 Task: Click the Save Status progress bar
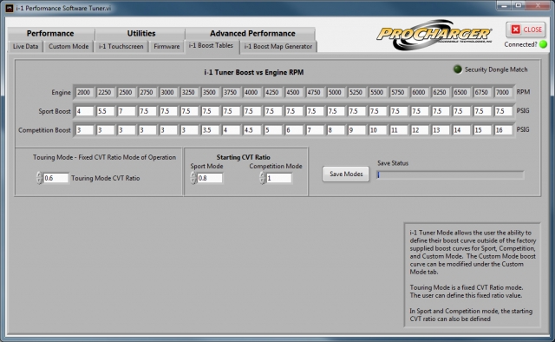click(450, 174)
